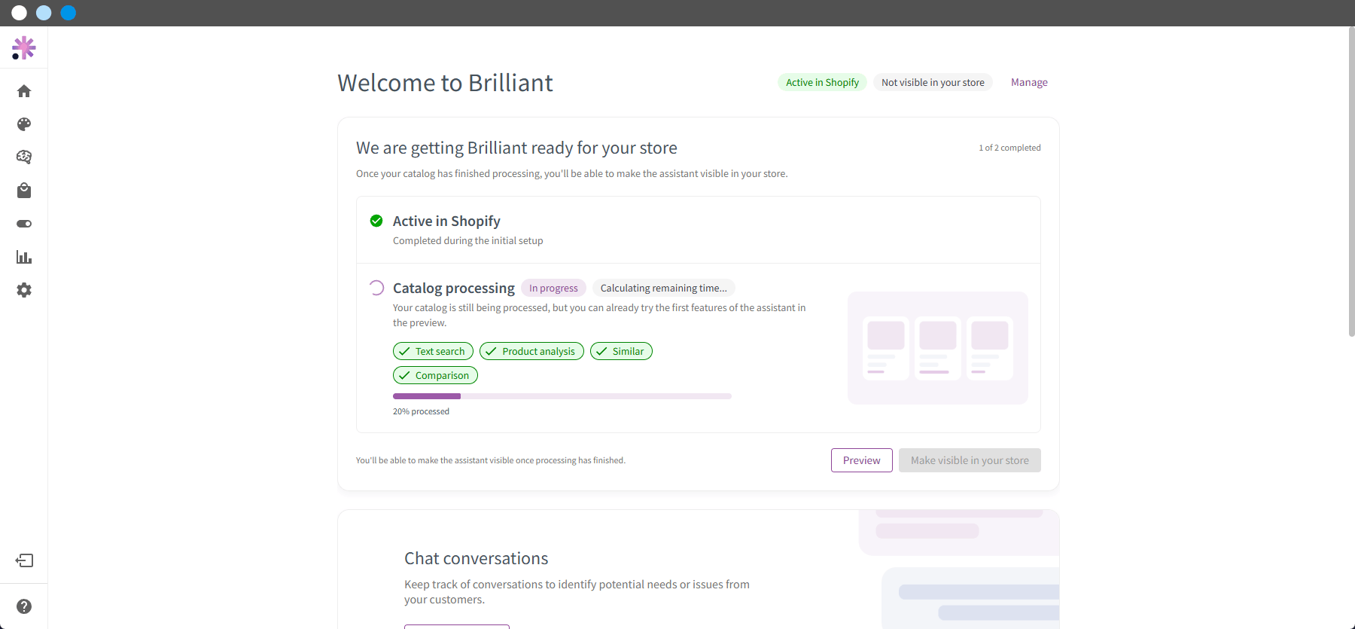The height and width of the screenshot is (629, 1355).
Task: Click the vertical page scrollbar
Action: tap(1351, 182)
